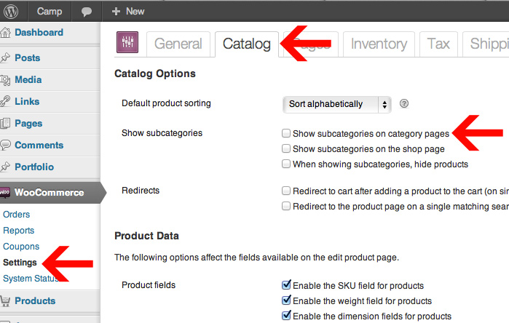Click the Links chain icon in sidebar
The width and height of the screenshot is (509, 323).
pos(6,101)
